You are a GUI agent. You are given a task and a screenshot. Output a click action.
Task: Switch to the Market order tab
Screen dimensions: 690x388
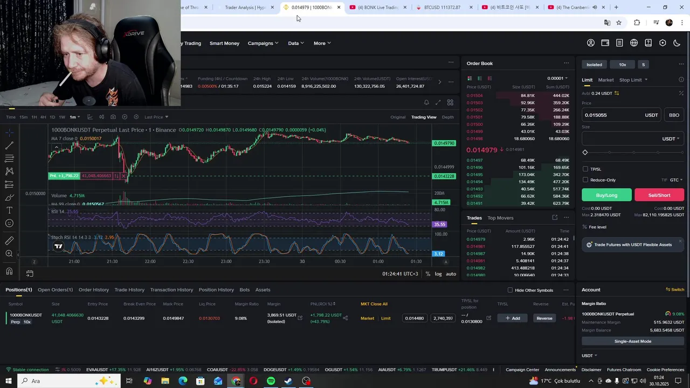click(605, 80)
